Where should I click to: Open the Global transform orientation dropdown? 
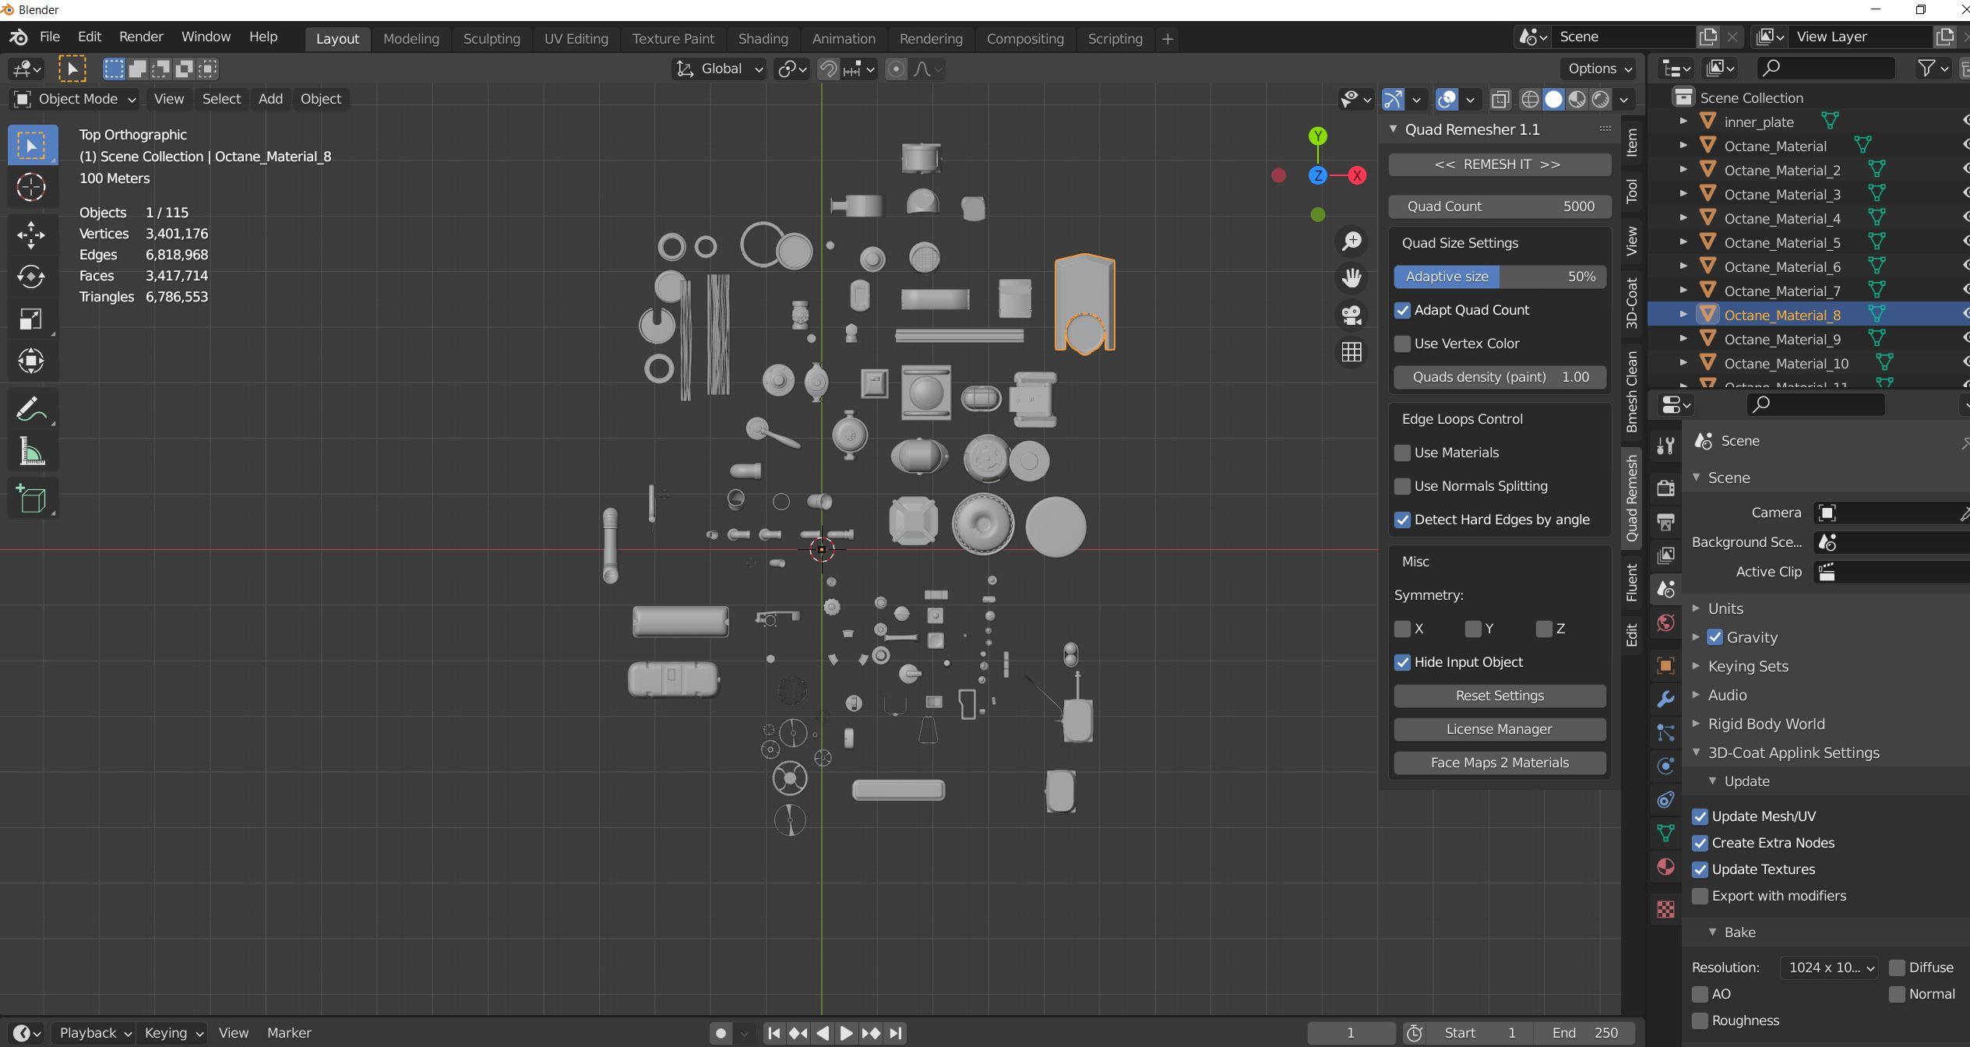718,69
